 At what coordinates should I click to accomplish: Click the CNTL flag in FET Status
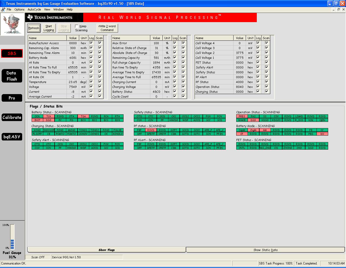point(242,148)
